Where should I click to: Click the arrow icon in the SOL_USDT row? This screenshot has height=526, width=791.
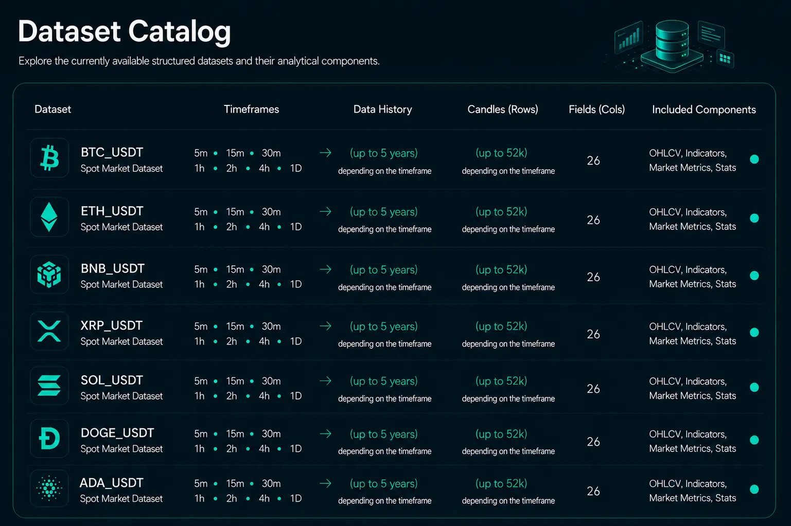click(325, 380)
